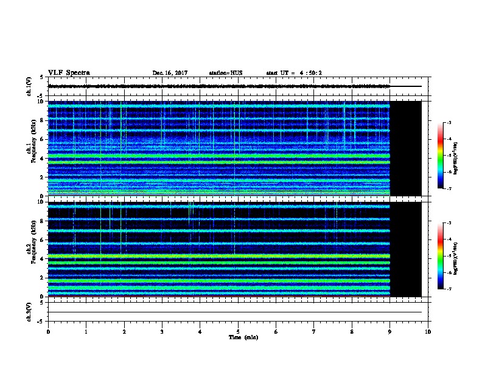The width and height of the screenshot is (482, 372).
Task: Click the ch.1 colorbar log(PSD) unit label
Action: (x=456, y=159)
